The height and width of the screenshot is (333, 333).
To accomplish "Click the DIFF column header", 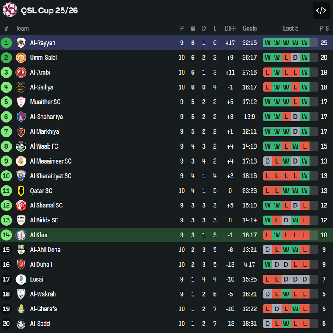I will (x=230, y=29).
